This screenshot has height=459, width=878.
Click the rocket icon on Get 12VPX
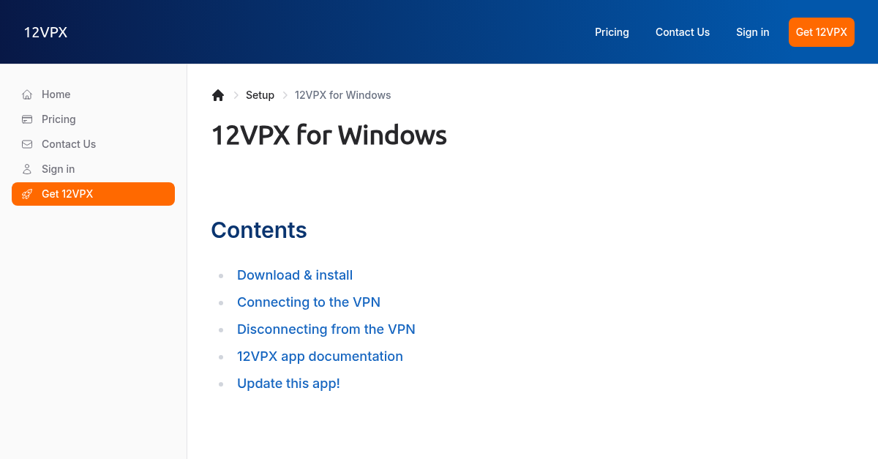coord(26,193)
